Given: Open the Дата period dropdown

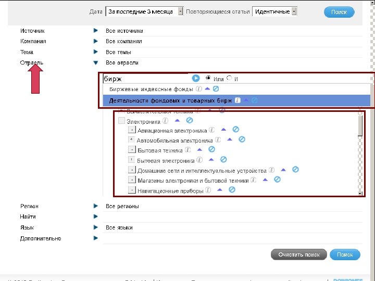Looking at the screenshot, I should coord(144,11).
